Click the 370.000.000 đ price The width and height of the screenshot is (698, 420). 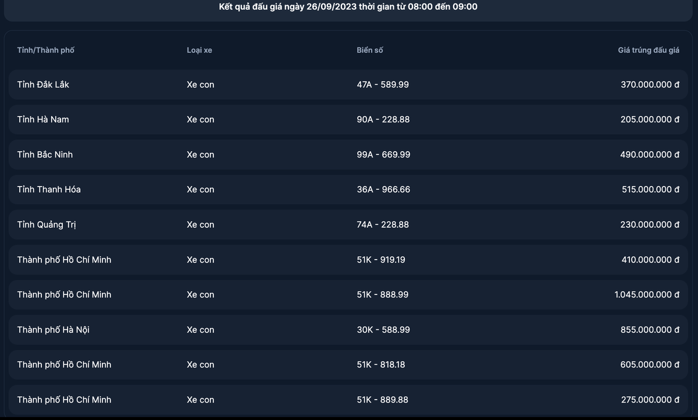(x=650, y=85)
